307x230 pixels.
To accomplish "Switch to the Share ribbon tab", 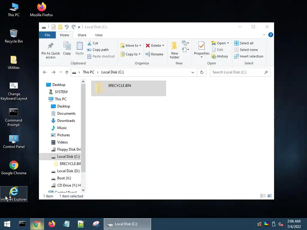I will (82, 35).
